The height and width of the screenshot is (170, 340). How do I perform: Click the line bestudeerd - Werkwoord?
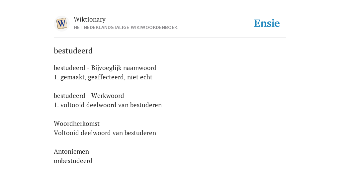89,96
